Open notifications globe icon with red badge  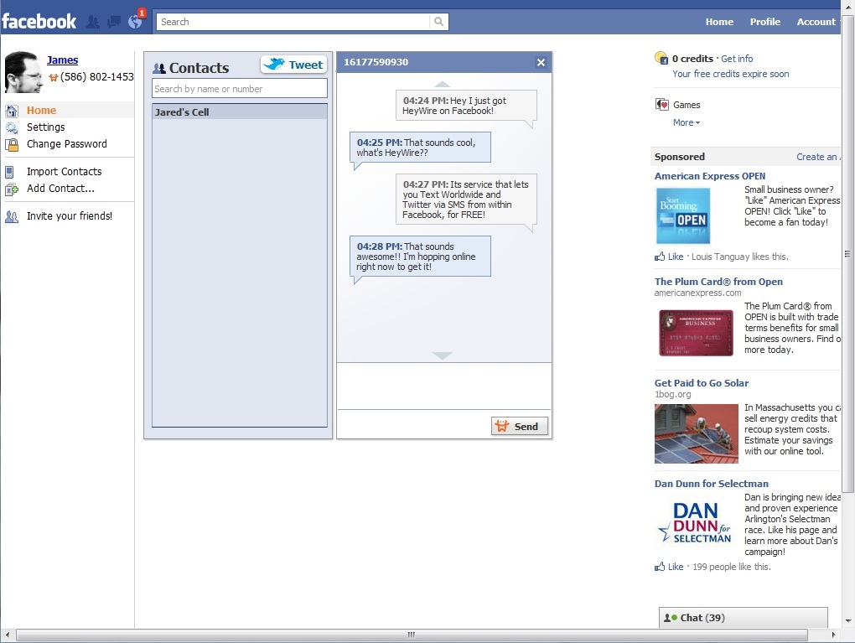(x=135, y=21)
